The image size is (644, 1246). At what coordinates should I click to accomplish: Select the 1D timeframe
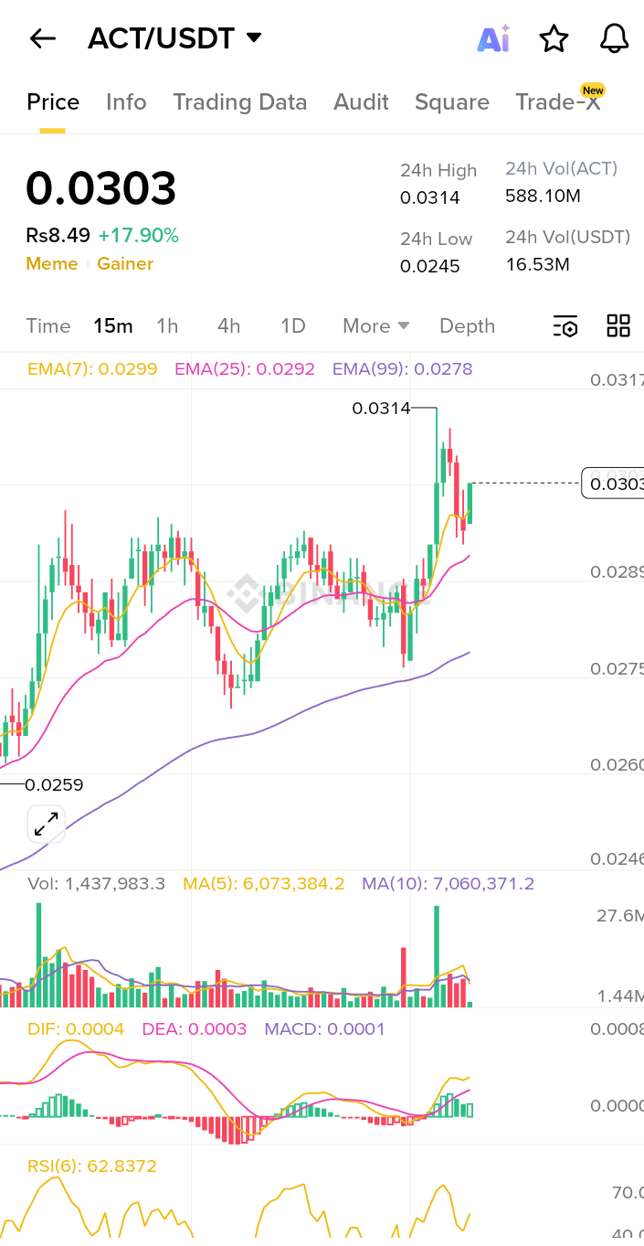click(292, 326)
